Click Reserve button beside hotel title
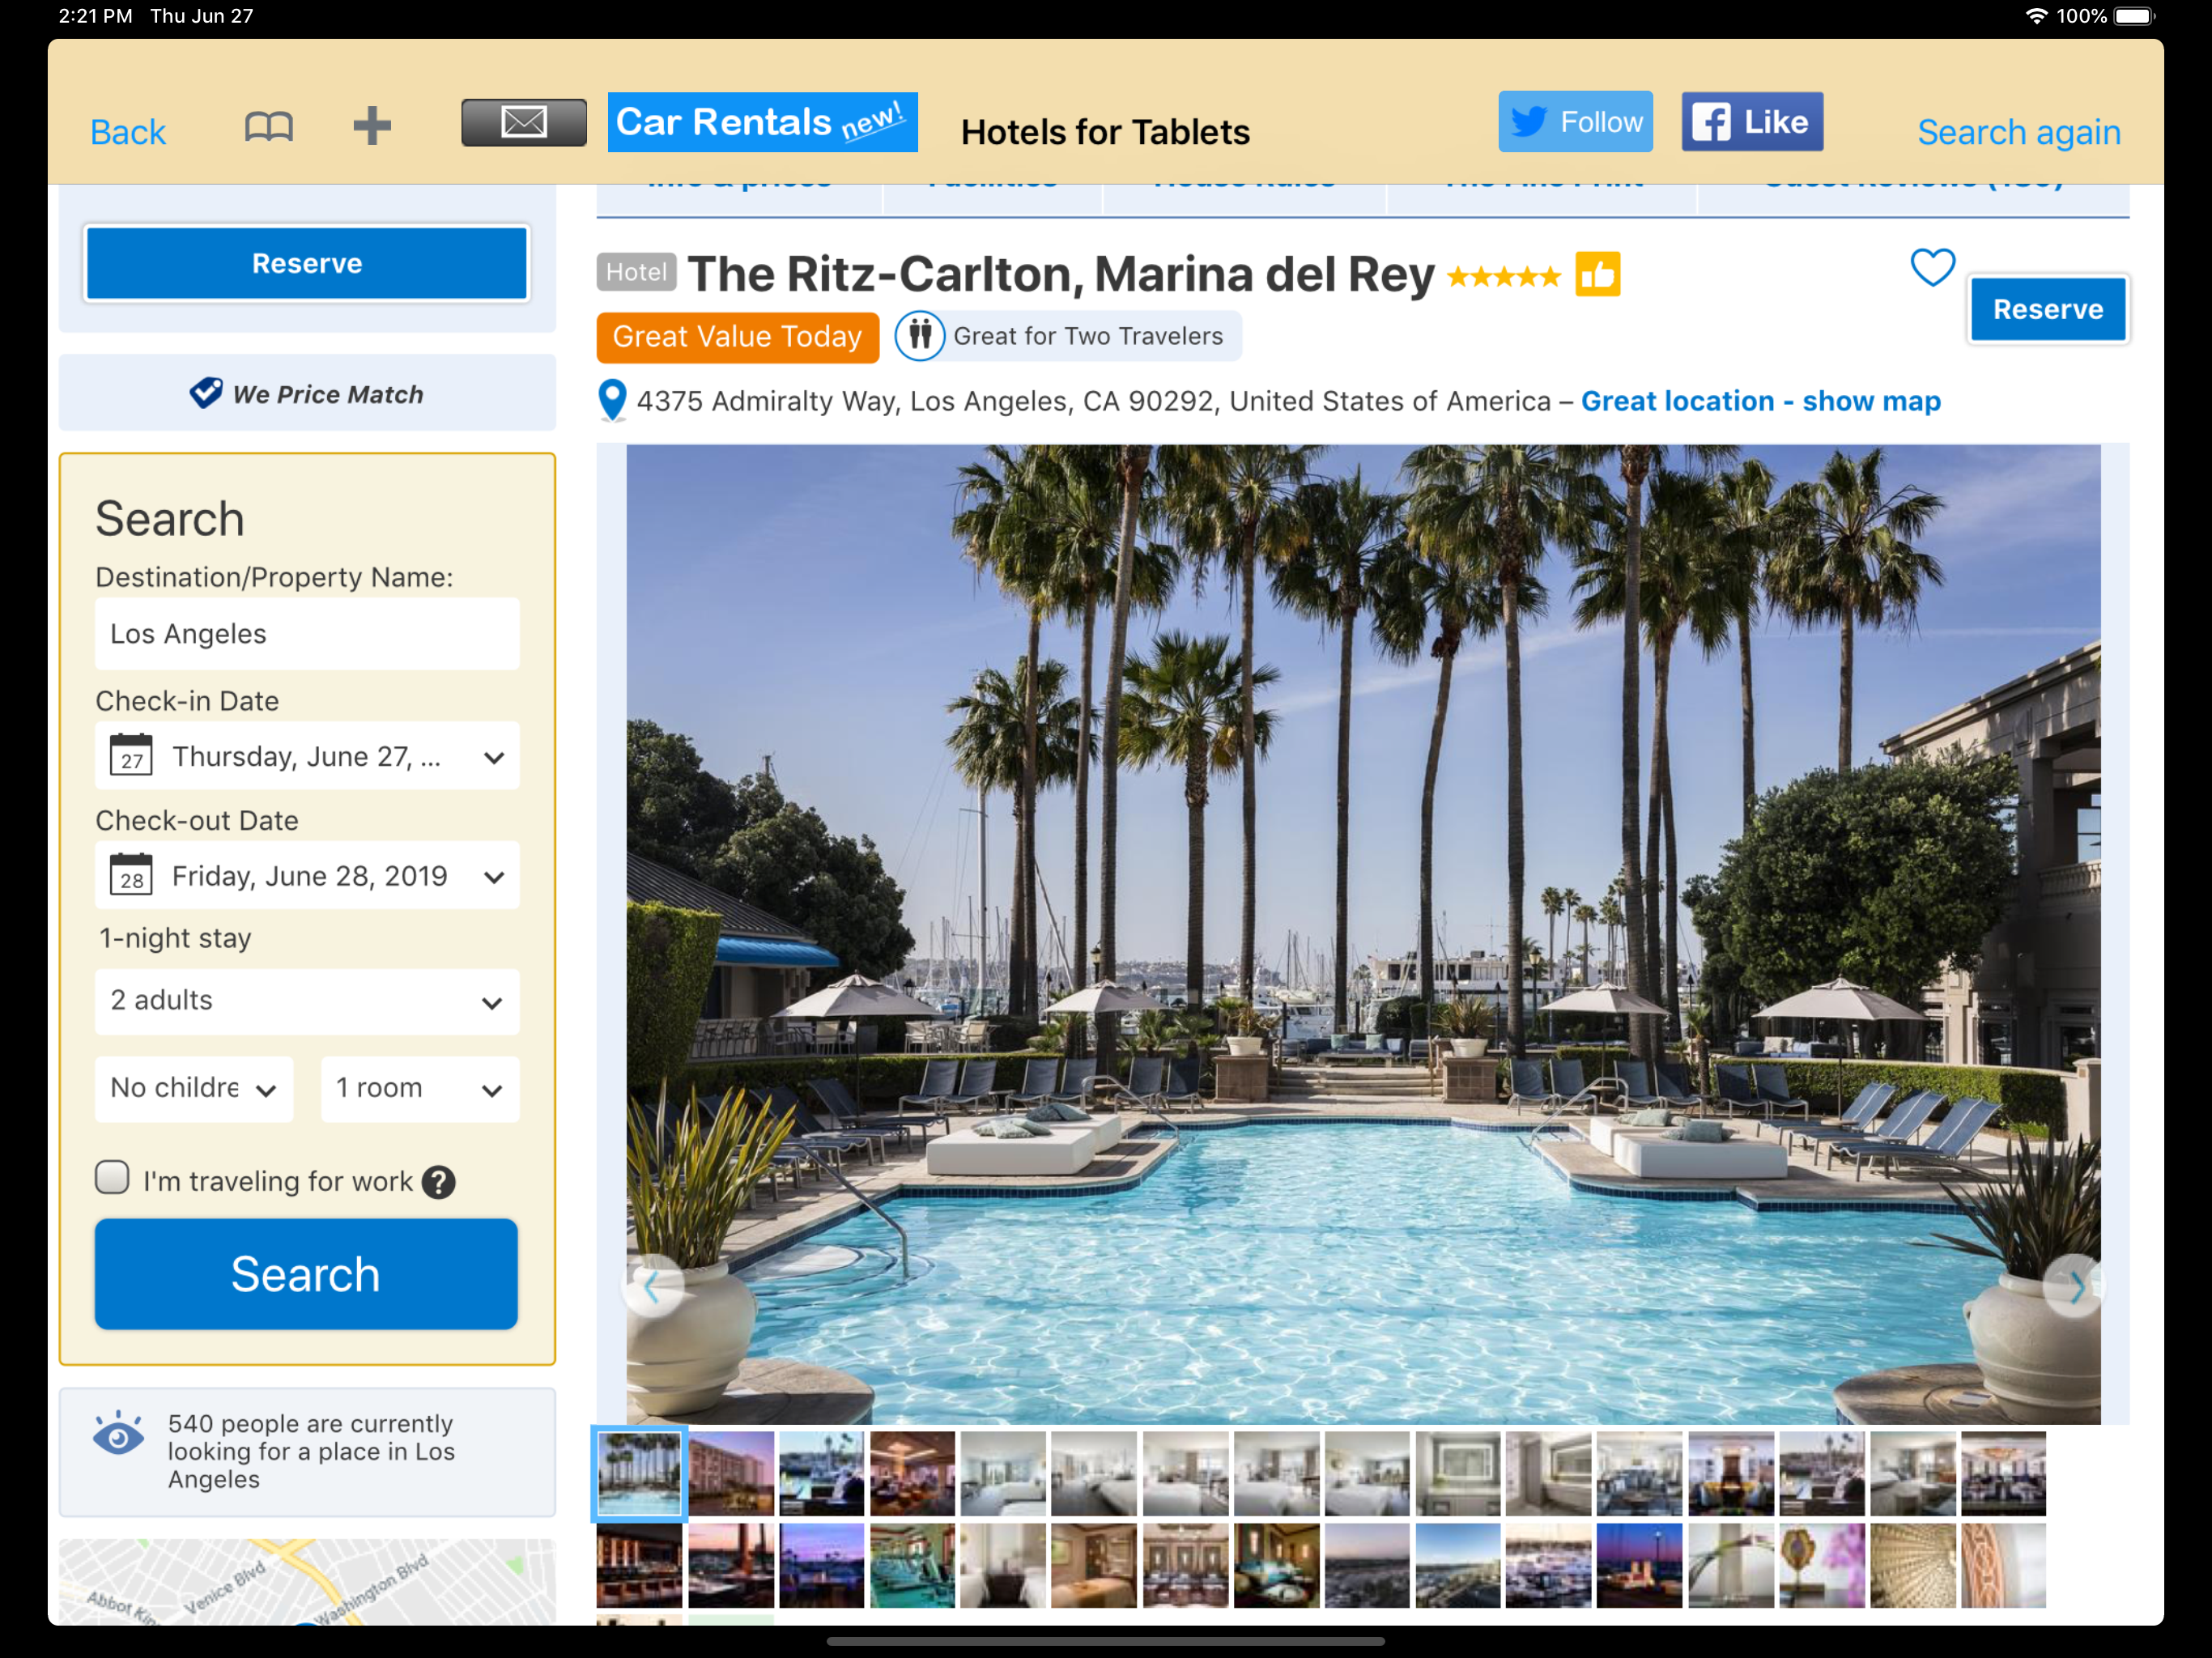Viewport: 2212px width, 1658px height. [2047, 309]
